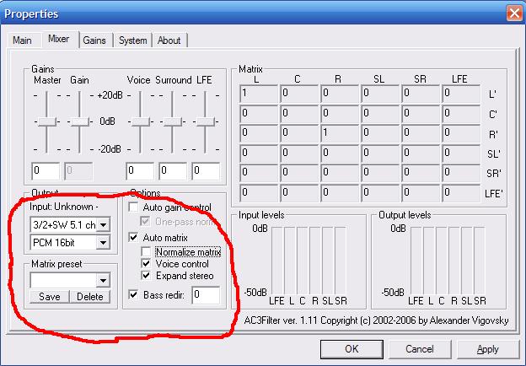Click the LFE gain slider handle
The height and width of the screenshot is (366, 526).
206,121
